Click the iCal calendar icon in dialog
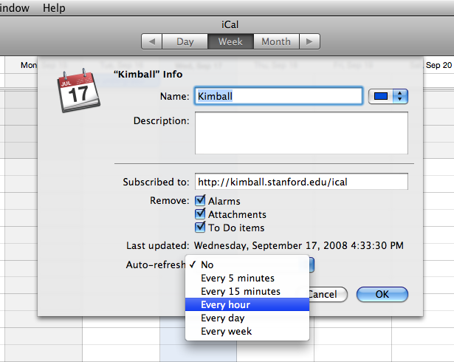 (79, 91)
